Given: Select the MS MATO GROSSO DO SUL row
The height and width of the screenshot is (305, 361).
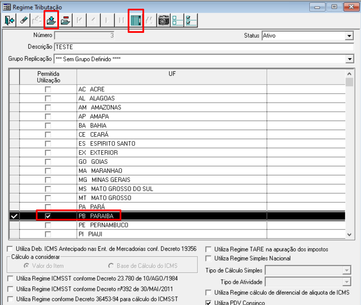Looking at the screenshot, I should tap(177, 189).
